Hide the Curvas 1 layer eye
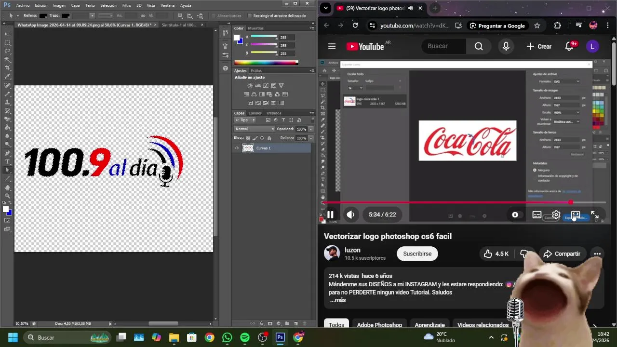The width and height of the screenshot is (617, 347). click(237, 148)
